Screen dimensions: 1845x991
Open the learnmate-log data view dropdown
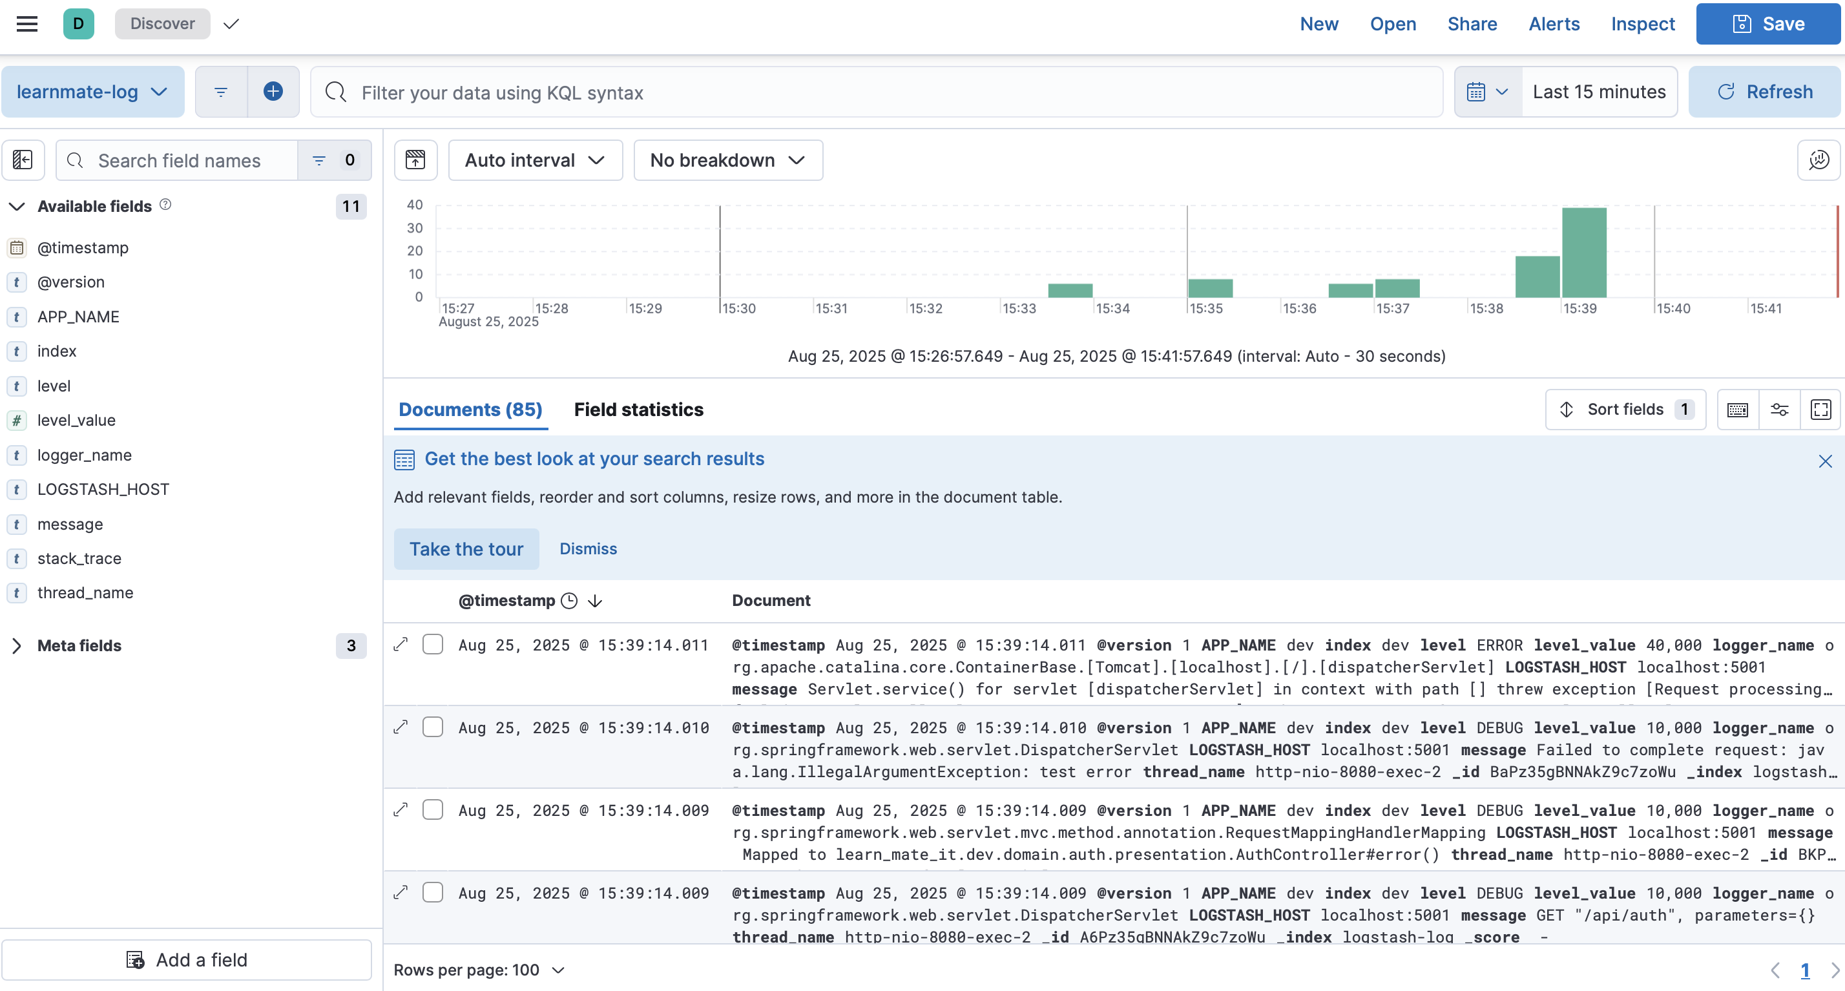[x=92, y=92]
